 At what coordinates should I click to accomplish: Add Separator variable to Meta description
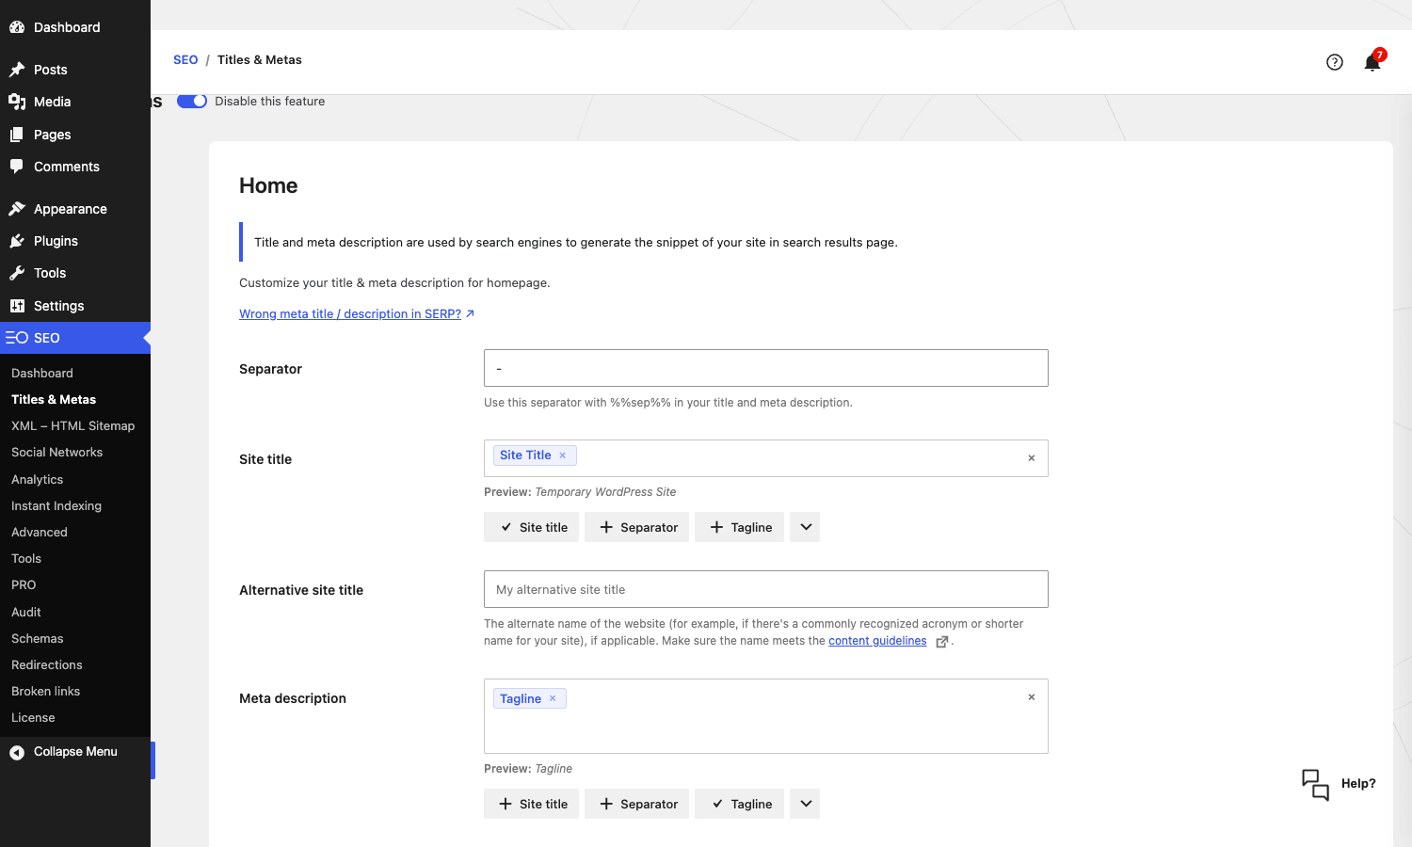pyautogui.click(x=637, y=804)
